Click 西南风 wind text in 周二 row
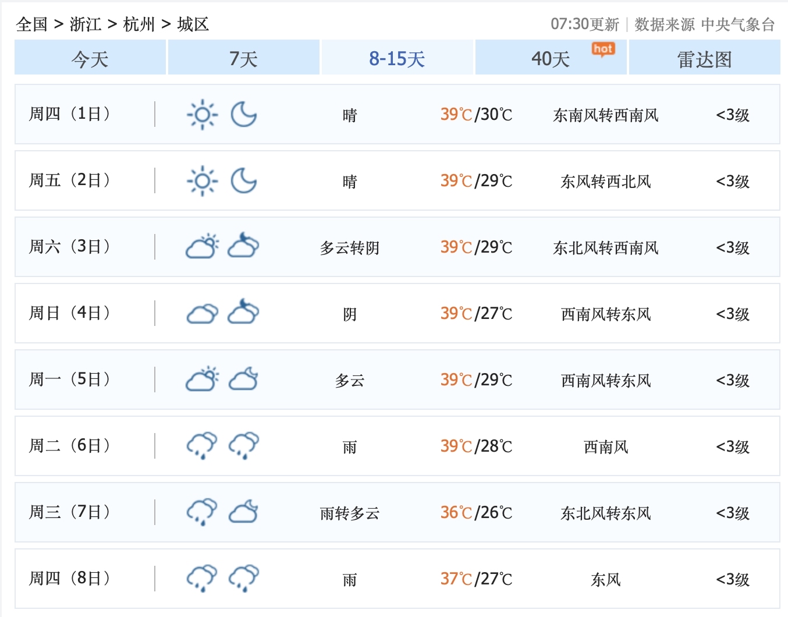The image size is (788, 617). 606,447
